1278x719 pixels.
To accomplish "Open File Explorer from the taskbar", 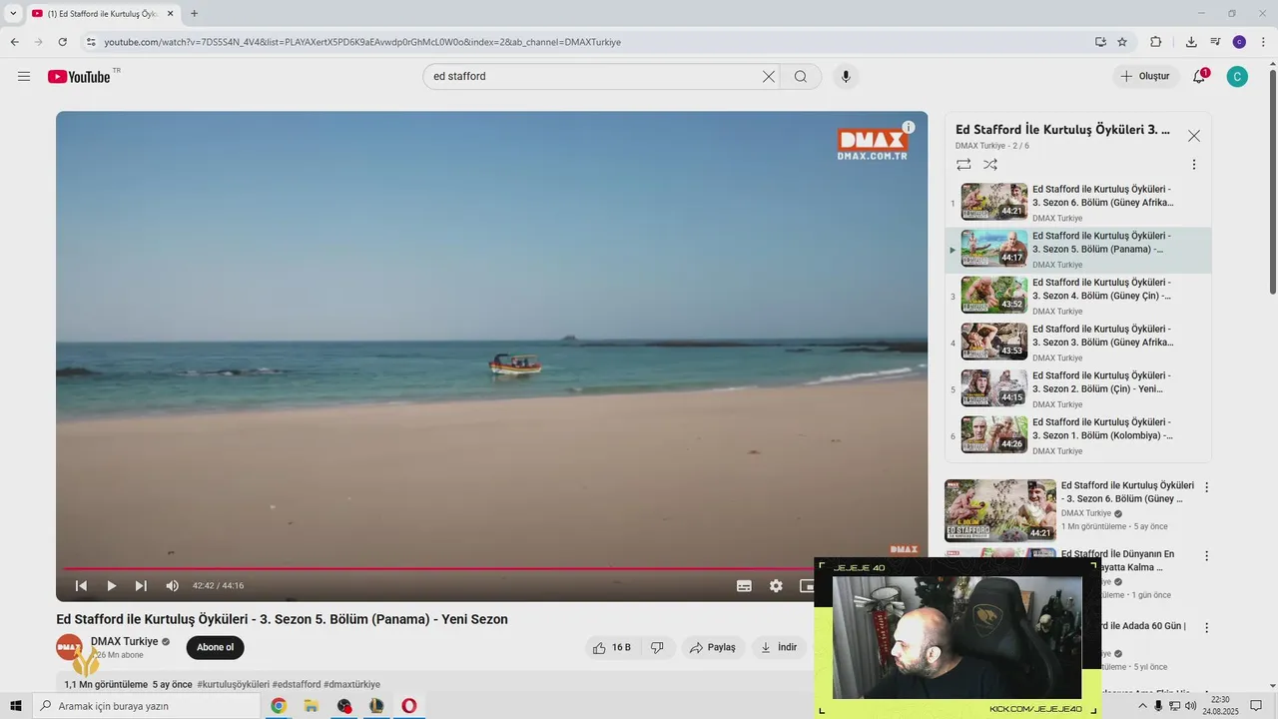I will [x=312, y=706].
